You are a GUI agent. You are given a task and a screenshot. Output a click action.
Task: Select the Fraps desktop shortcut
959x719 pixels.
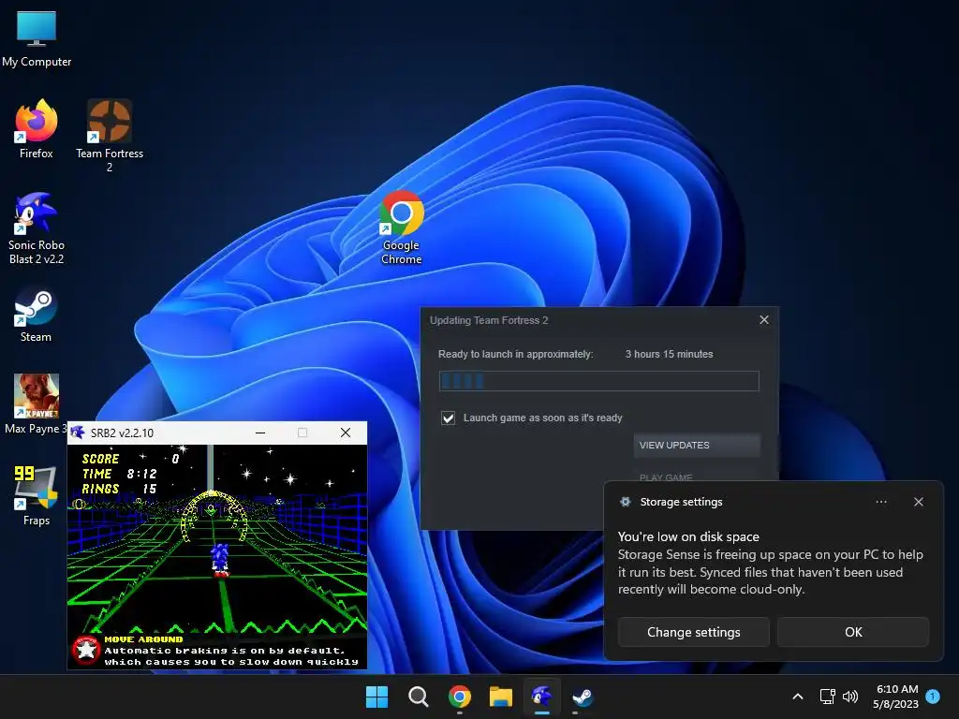(x=37, y=496)
